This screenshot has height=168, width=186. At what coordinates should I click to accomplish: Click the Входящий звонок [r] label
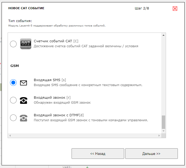pyautogui.click(x=52, y=98)
